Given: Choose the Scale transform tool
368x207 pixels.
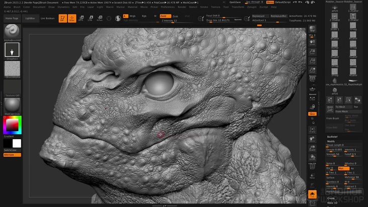Looking at the screenshot, I should (90, 18).
